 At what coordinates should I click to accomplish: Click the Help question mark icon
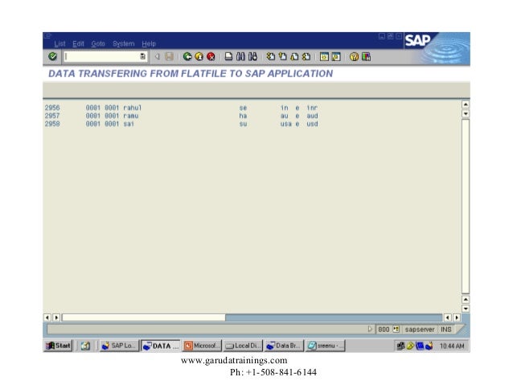pyautogui.click(x=354, y=56)
